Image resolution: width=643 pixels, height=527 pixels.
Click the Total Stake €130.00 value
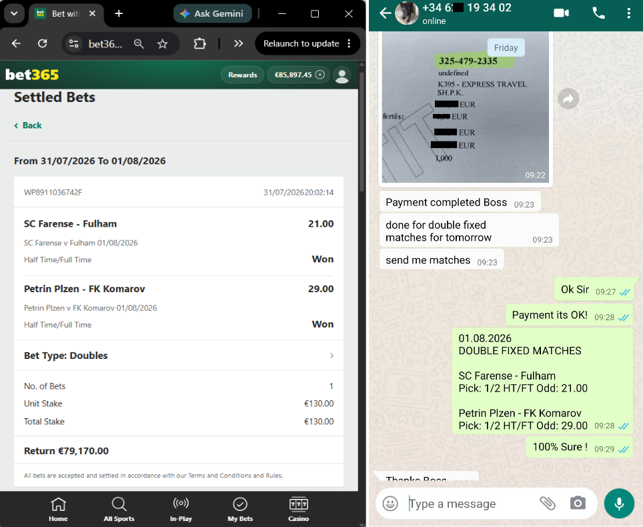(x=319, y=422)
